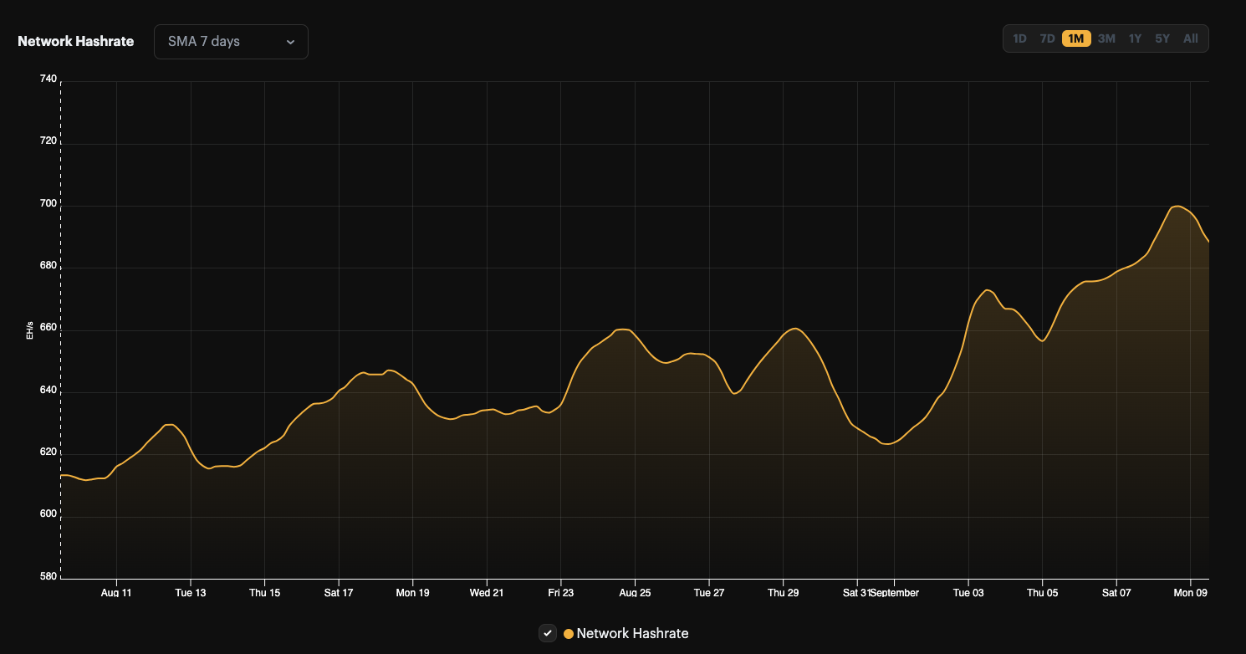Click the hashrate line peak near 700
This screenshot has height=654, width=1246.
tap(1177, 206)
